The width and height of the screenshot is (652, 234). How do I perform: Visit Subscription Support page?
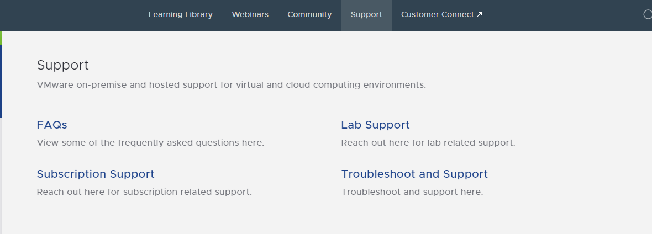(x=96, y=174)
